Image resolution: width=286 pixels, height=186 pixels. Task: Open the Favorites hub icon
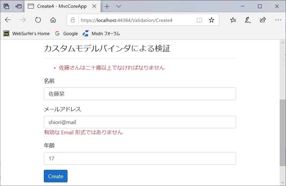[x=233, y=20]
